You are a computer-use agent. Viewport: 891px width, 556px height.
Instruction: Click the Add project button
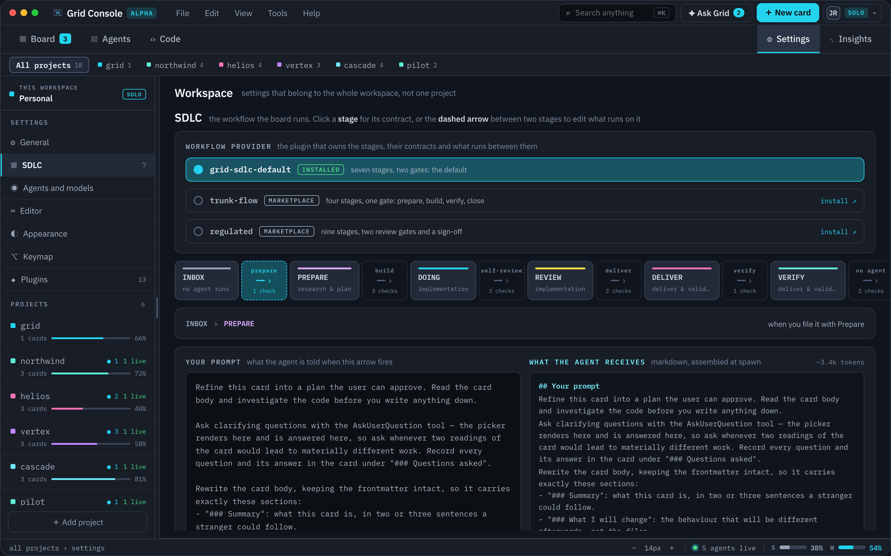coord(78,522)
